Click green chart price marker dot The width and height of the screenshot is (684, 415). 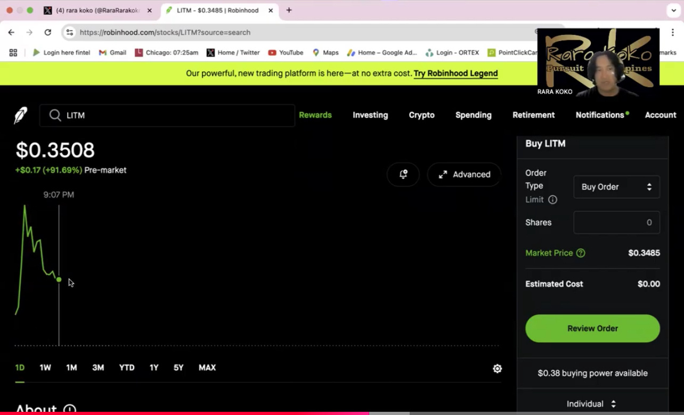pyautogui.click(x=59, y=279)
